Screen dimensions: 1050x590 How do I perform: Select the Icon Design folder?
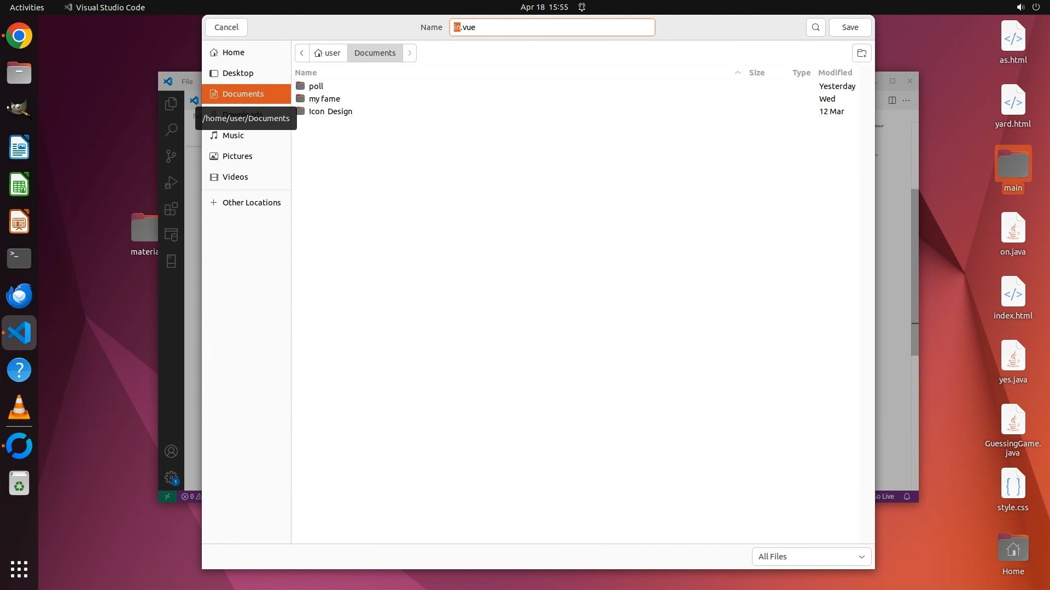(330, 111)
